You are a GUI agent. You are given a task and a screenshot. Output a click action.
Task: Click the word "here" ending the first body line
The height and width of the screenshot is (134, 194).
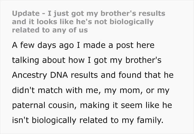[x=145, y=45]
